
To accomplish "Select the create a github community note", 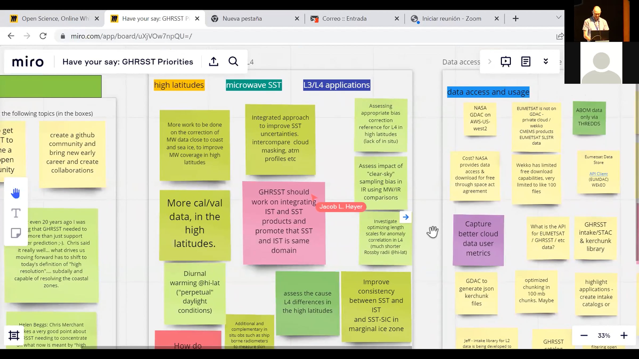I will click(72, 154).
